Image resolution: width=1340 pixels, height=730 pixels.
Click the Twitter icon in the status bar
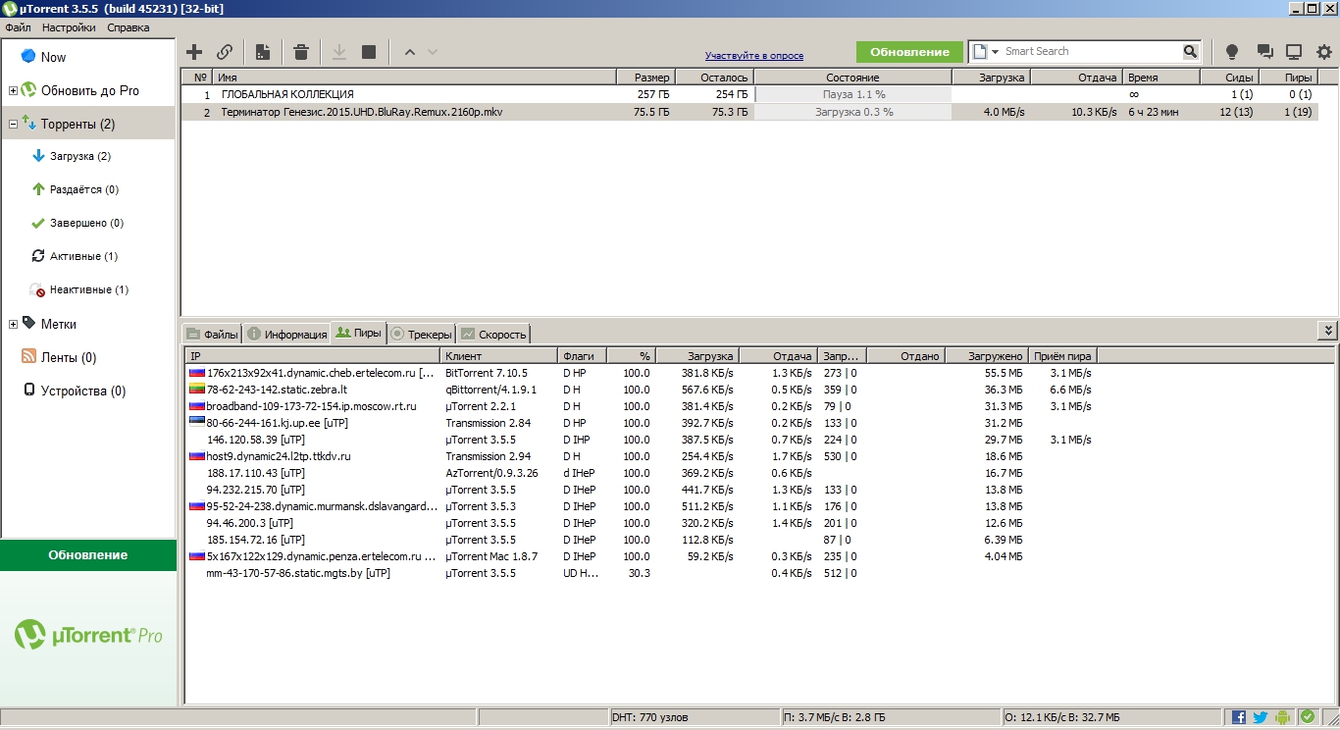pyautogui.click(x=1261, y=717)
